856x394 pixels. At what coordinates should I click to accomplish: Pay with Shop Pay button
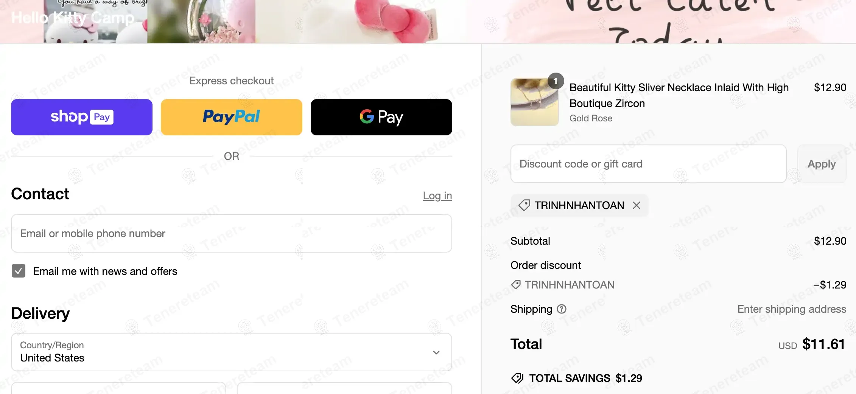click(82, 117)
